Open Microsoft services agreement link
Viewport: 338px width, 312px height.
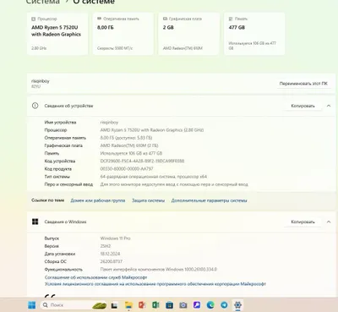click(95, 277)
